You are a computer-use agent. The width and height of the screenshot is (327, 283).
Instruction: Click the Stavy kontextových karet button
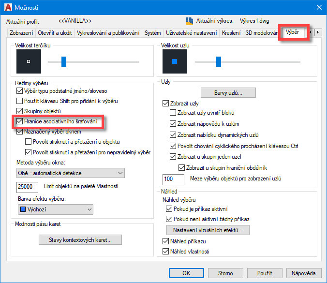[x=80, y=240]
